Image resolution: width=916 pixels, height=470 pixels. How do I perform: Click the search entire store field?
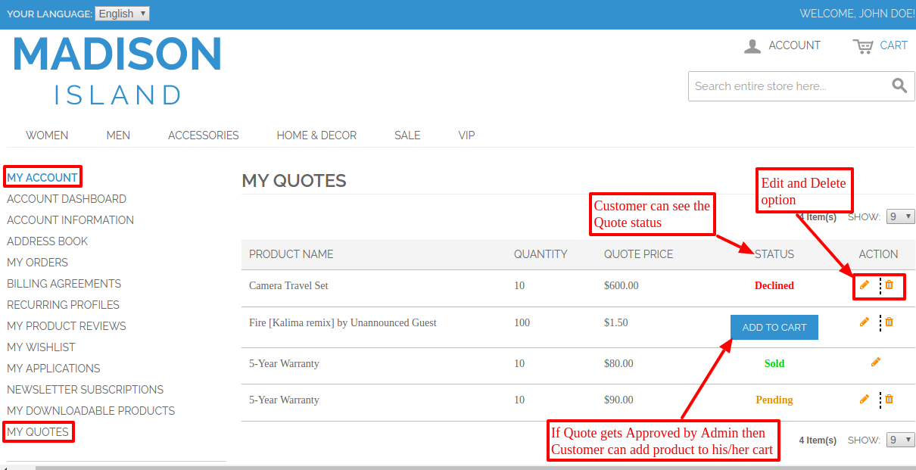click(784, 86)
